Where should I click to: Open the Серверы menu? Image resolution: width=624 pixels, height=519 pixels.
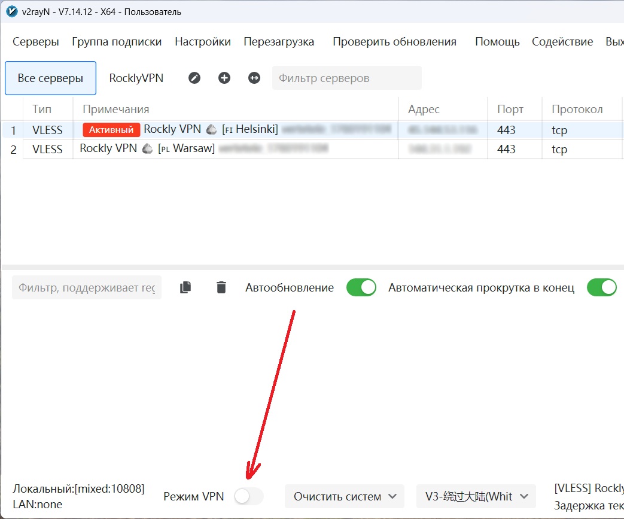point(36,42)
